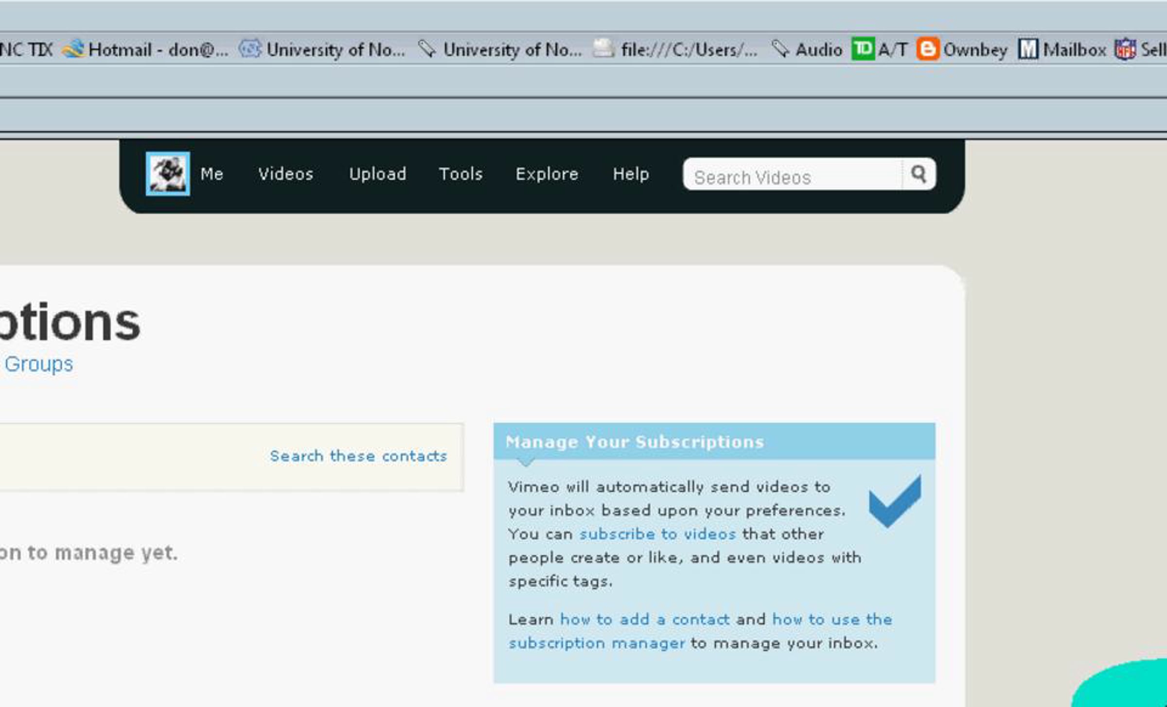The image size is (1167, 707).
Task: Open the Upload menu item
Action: coord(377,174)
